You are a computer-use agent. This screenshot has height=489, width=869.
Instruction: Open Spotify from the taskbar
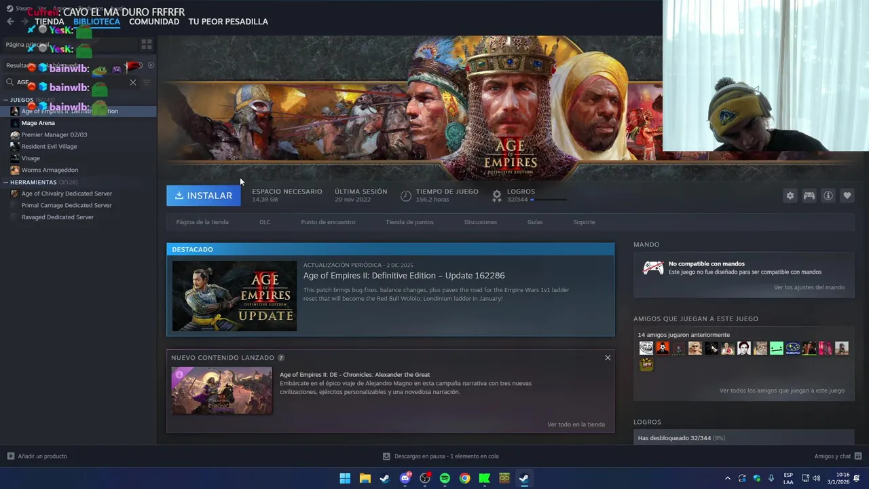pyautogui.click(x=445, y=478)
